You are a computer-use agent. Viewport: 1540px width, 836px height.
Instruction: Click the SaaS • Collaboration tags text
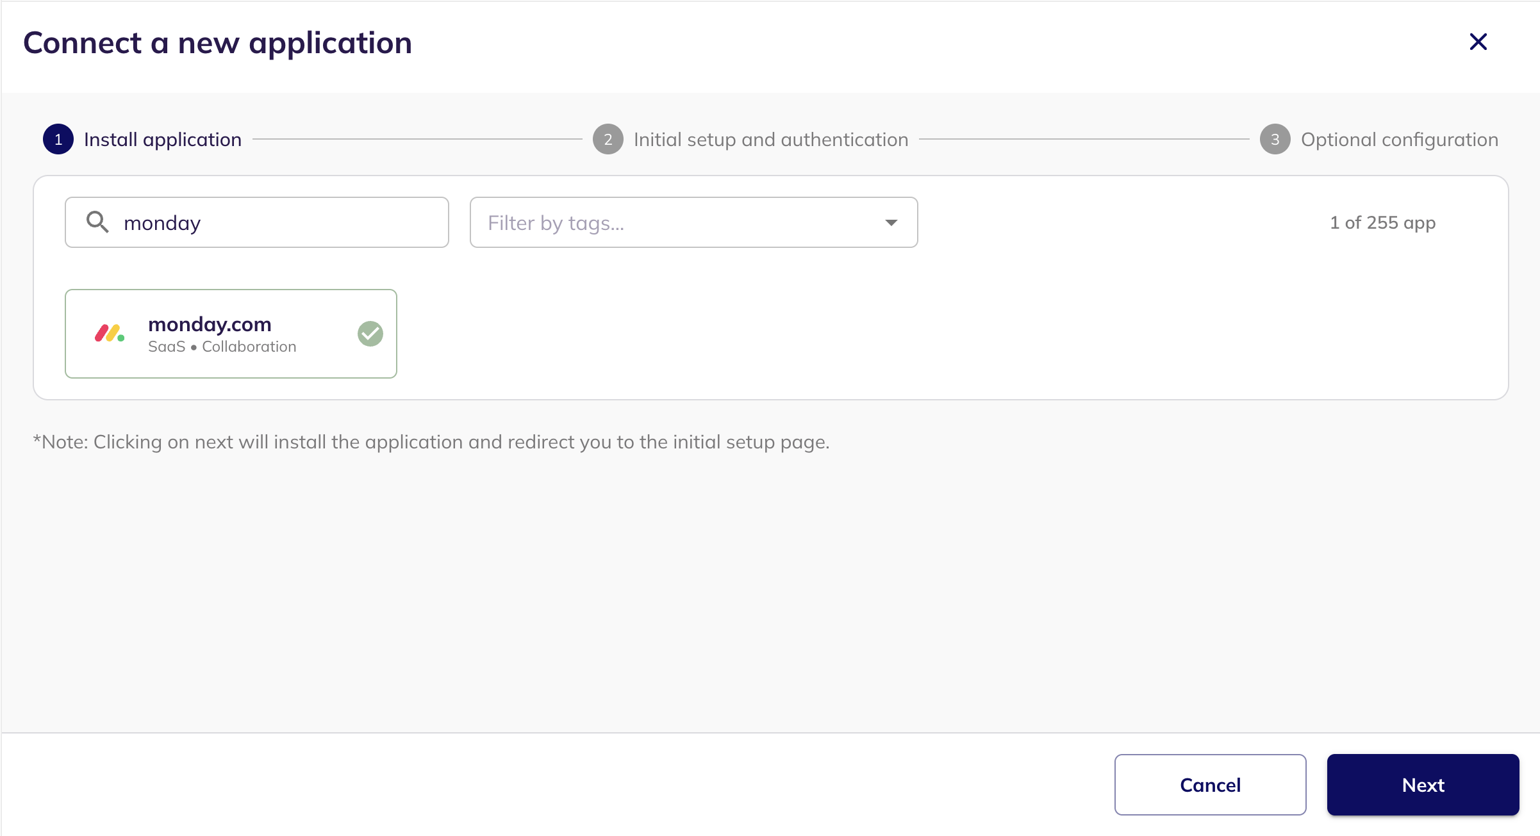coord(222,347)
